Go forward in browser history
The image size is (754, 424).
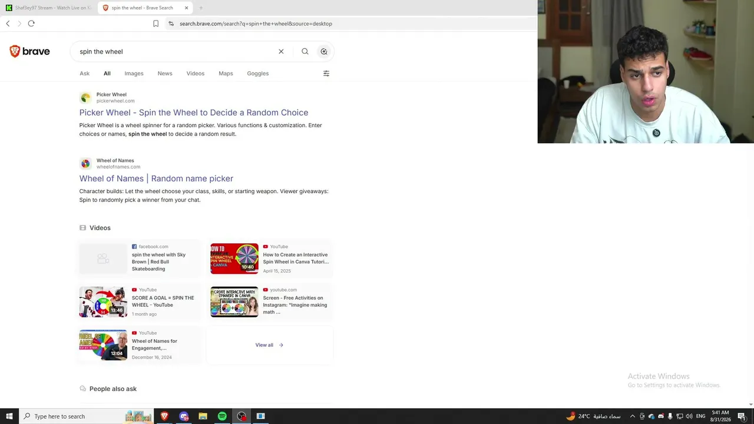[x=19, y=24]
